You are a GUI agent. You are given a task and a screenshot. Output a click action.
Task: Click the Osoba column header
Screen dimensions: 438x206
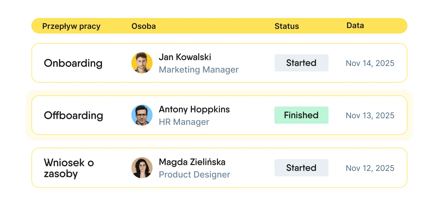[143, 26]
